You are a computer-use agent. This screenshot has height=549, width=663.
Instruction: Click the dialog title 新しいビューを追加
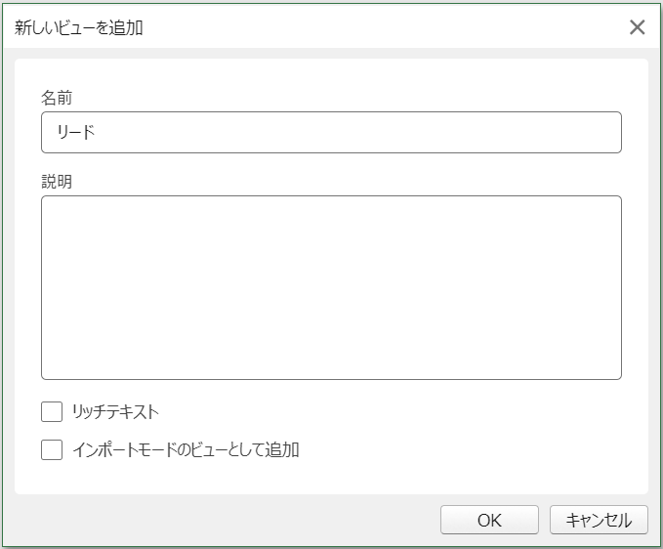coord(79,28)
